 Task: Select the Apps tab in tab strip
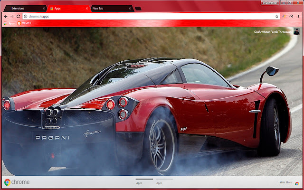(x=68, y=9)
